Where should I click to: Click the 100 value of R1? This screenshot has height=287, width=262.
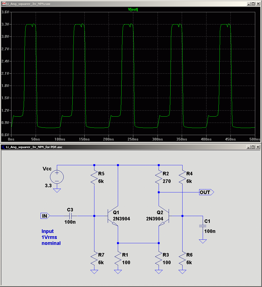click(x=126, y=263)
